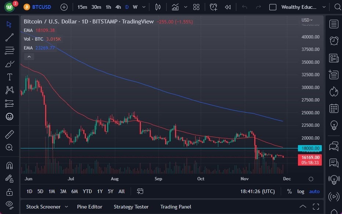Select the Text annotation tool
The image size is (342, 214).
point(10,77)
